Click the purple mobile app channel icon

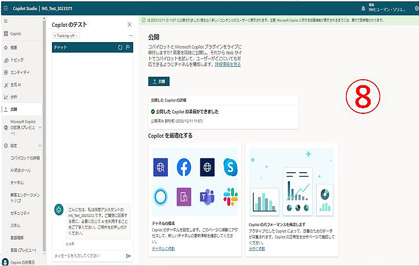coord(184,197)
